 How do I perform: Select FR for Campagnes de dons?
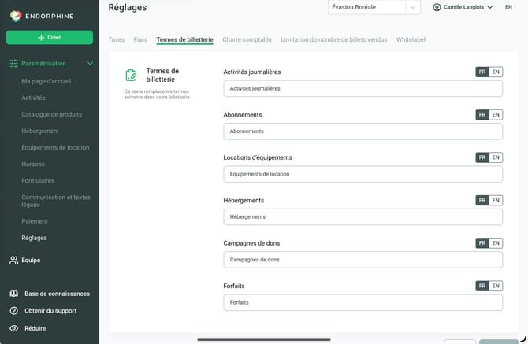[x=482, y=243]
